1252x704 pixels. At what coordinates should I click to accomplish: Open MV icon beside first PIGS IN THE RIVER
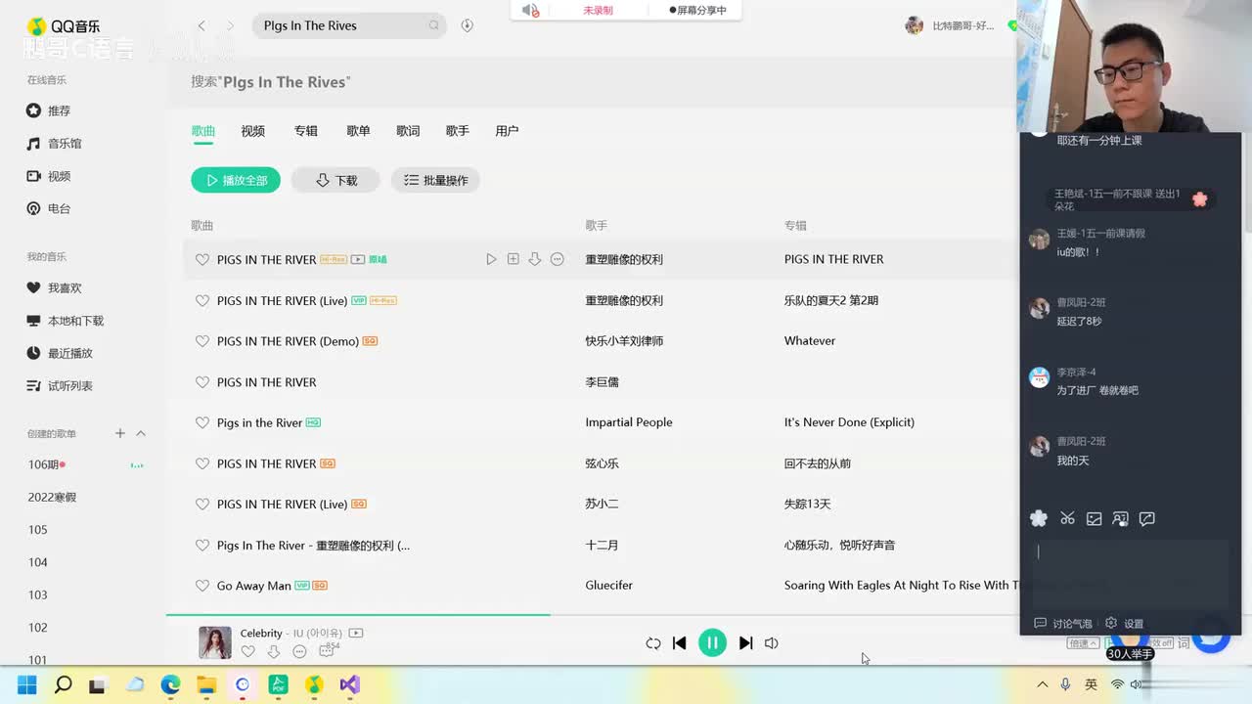(358, 259)
